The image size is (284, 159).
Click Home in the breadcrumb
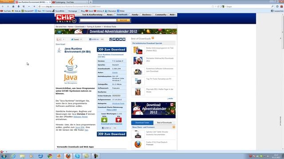click(70, 26)
